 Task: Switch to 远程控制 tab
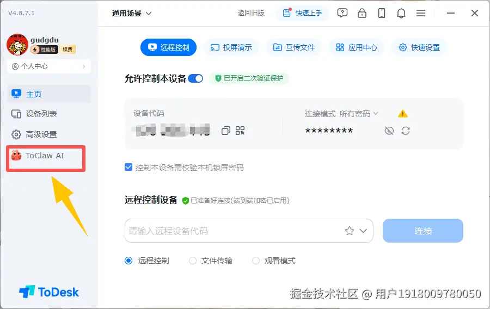[168, 47]
